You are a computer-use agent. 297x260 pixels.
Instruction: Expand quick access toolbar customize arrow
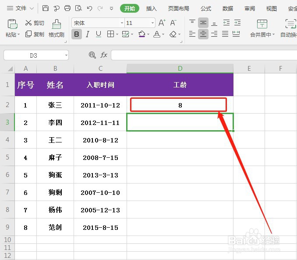click(111, 8)
